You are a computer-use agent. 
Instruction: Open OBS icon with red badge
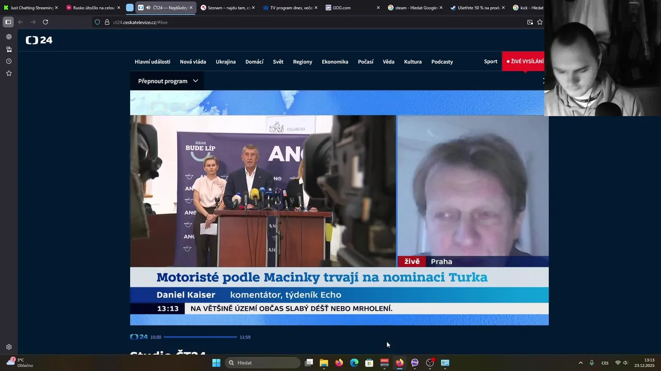(x=430, y=363)
